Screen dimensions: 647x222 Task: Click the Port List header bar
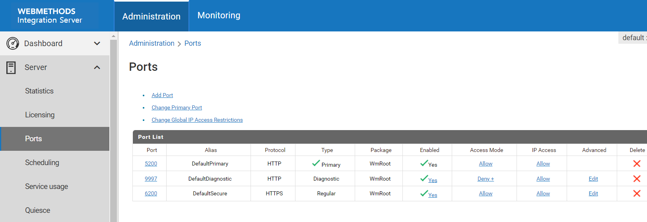(390, 137)
